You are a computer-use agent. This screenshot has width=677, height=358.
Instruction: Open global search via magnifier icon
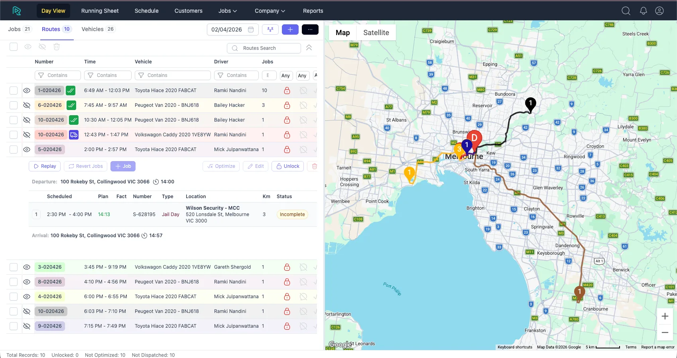click(x=626, y=11)
